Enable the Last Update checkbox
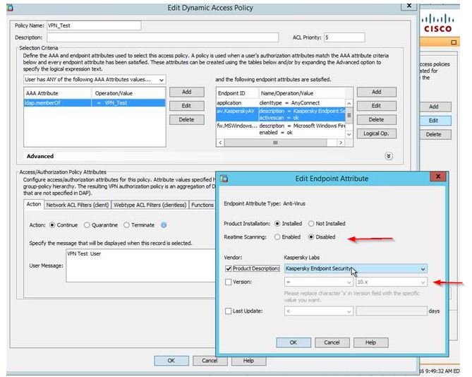This screenshot has width=472, height=377. (x=229, y=311)
